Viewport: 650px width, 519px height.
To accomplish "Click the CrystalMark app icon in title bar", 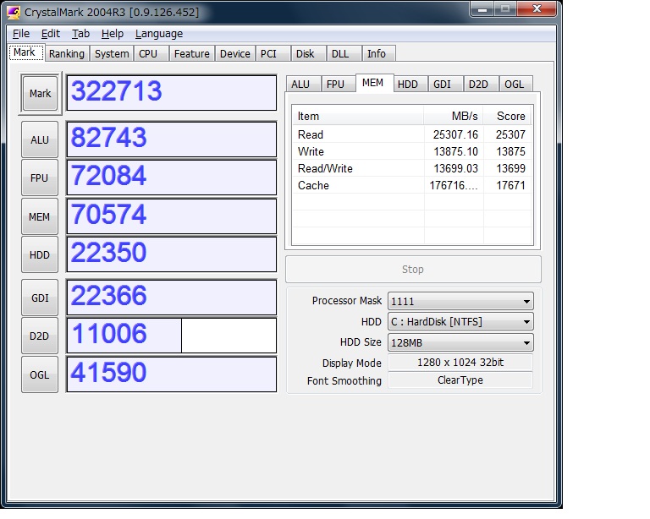I will (x=14, y=12).
